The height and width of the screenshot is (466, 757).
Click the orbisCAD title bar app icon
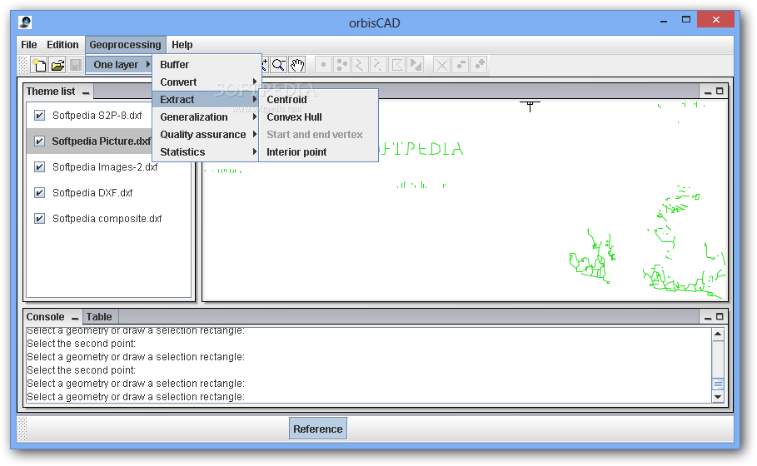26,22
